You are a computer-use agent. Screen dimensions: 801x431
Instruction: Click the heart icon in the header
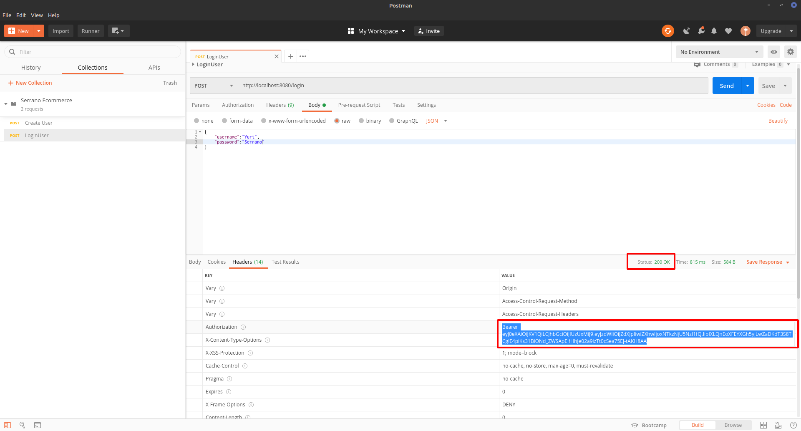pyautogui.click(x=728, y=31)
